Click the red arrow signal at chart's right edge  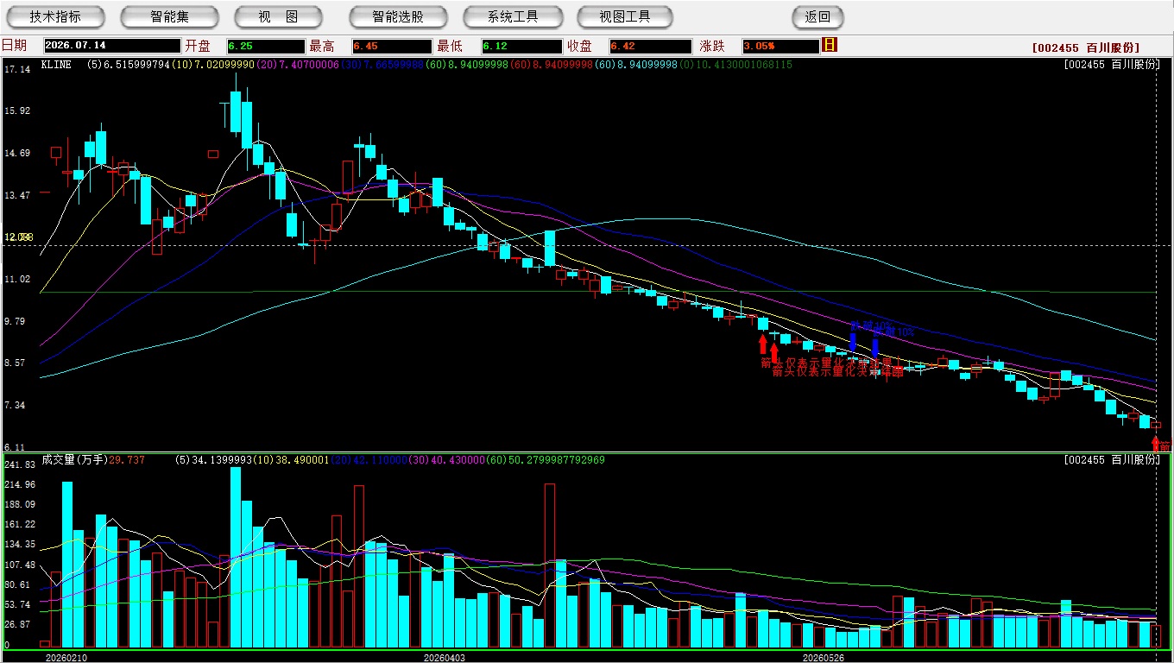1157,445
